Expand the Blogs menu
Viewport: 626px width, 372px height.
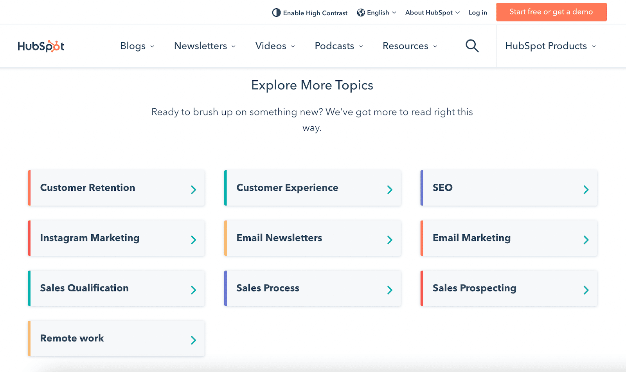137,46
